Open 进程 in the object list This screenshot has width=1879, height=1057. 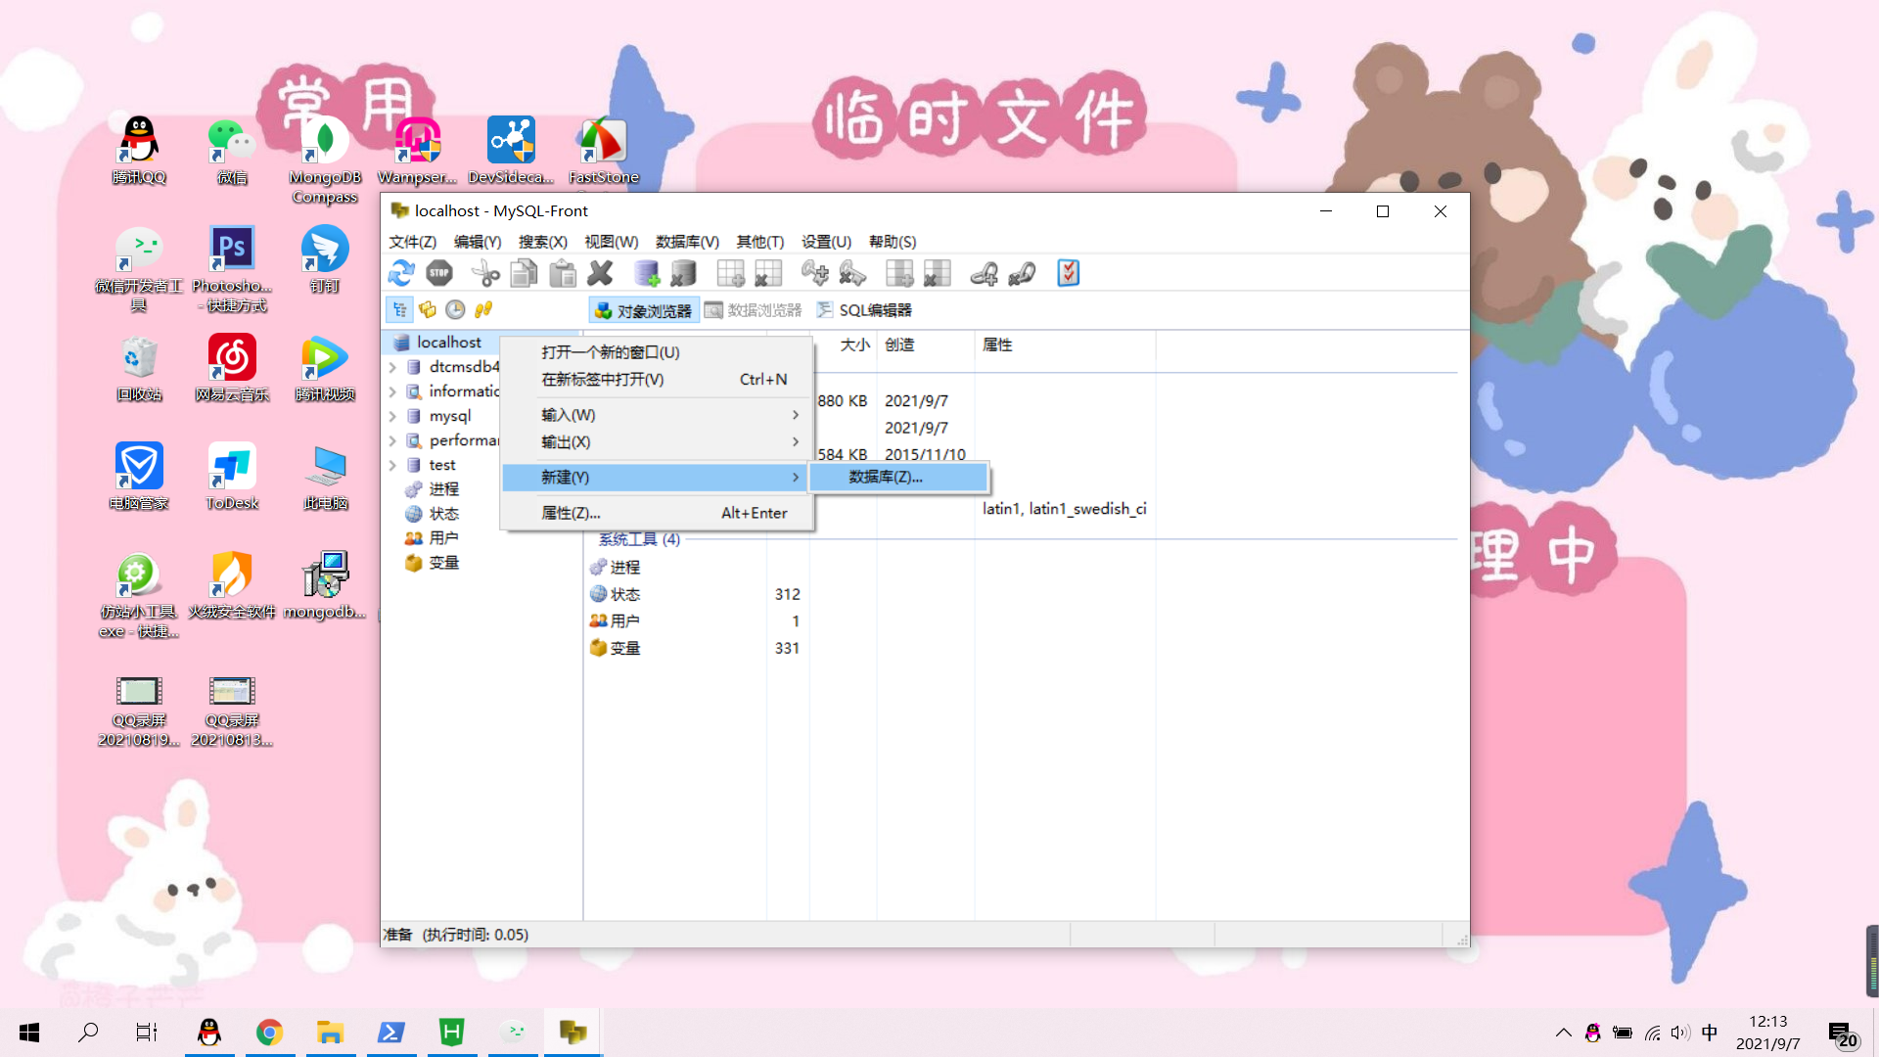(x=624, y=568)
